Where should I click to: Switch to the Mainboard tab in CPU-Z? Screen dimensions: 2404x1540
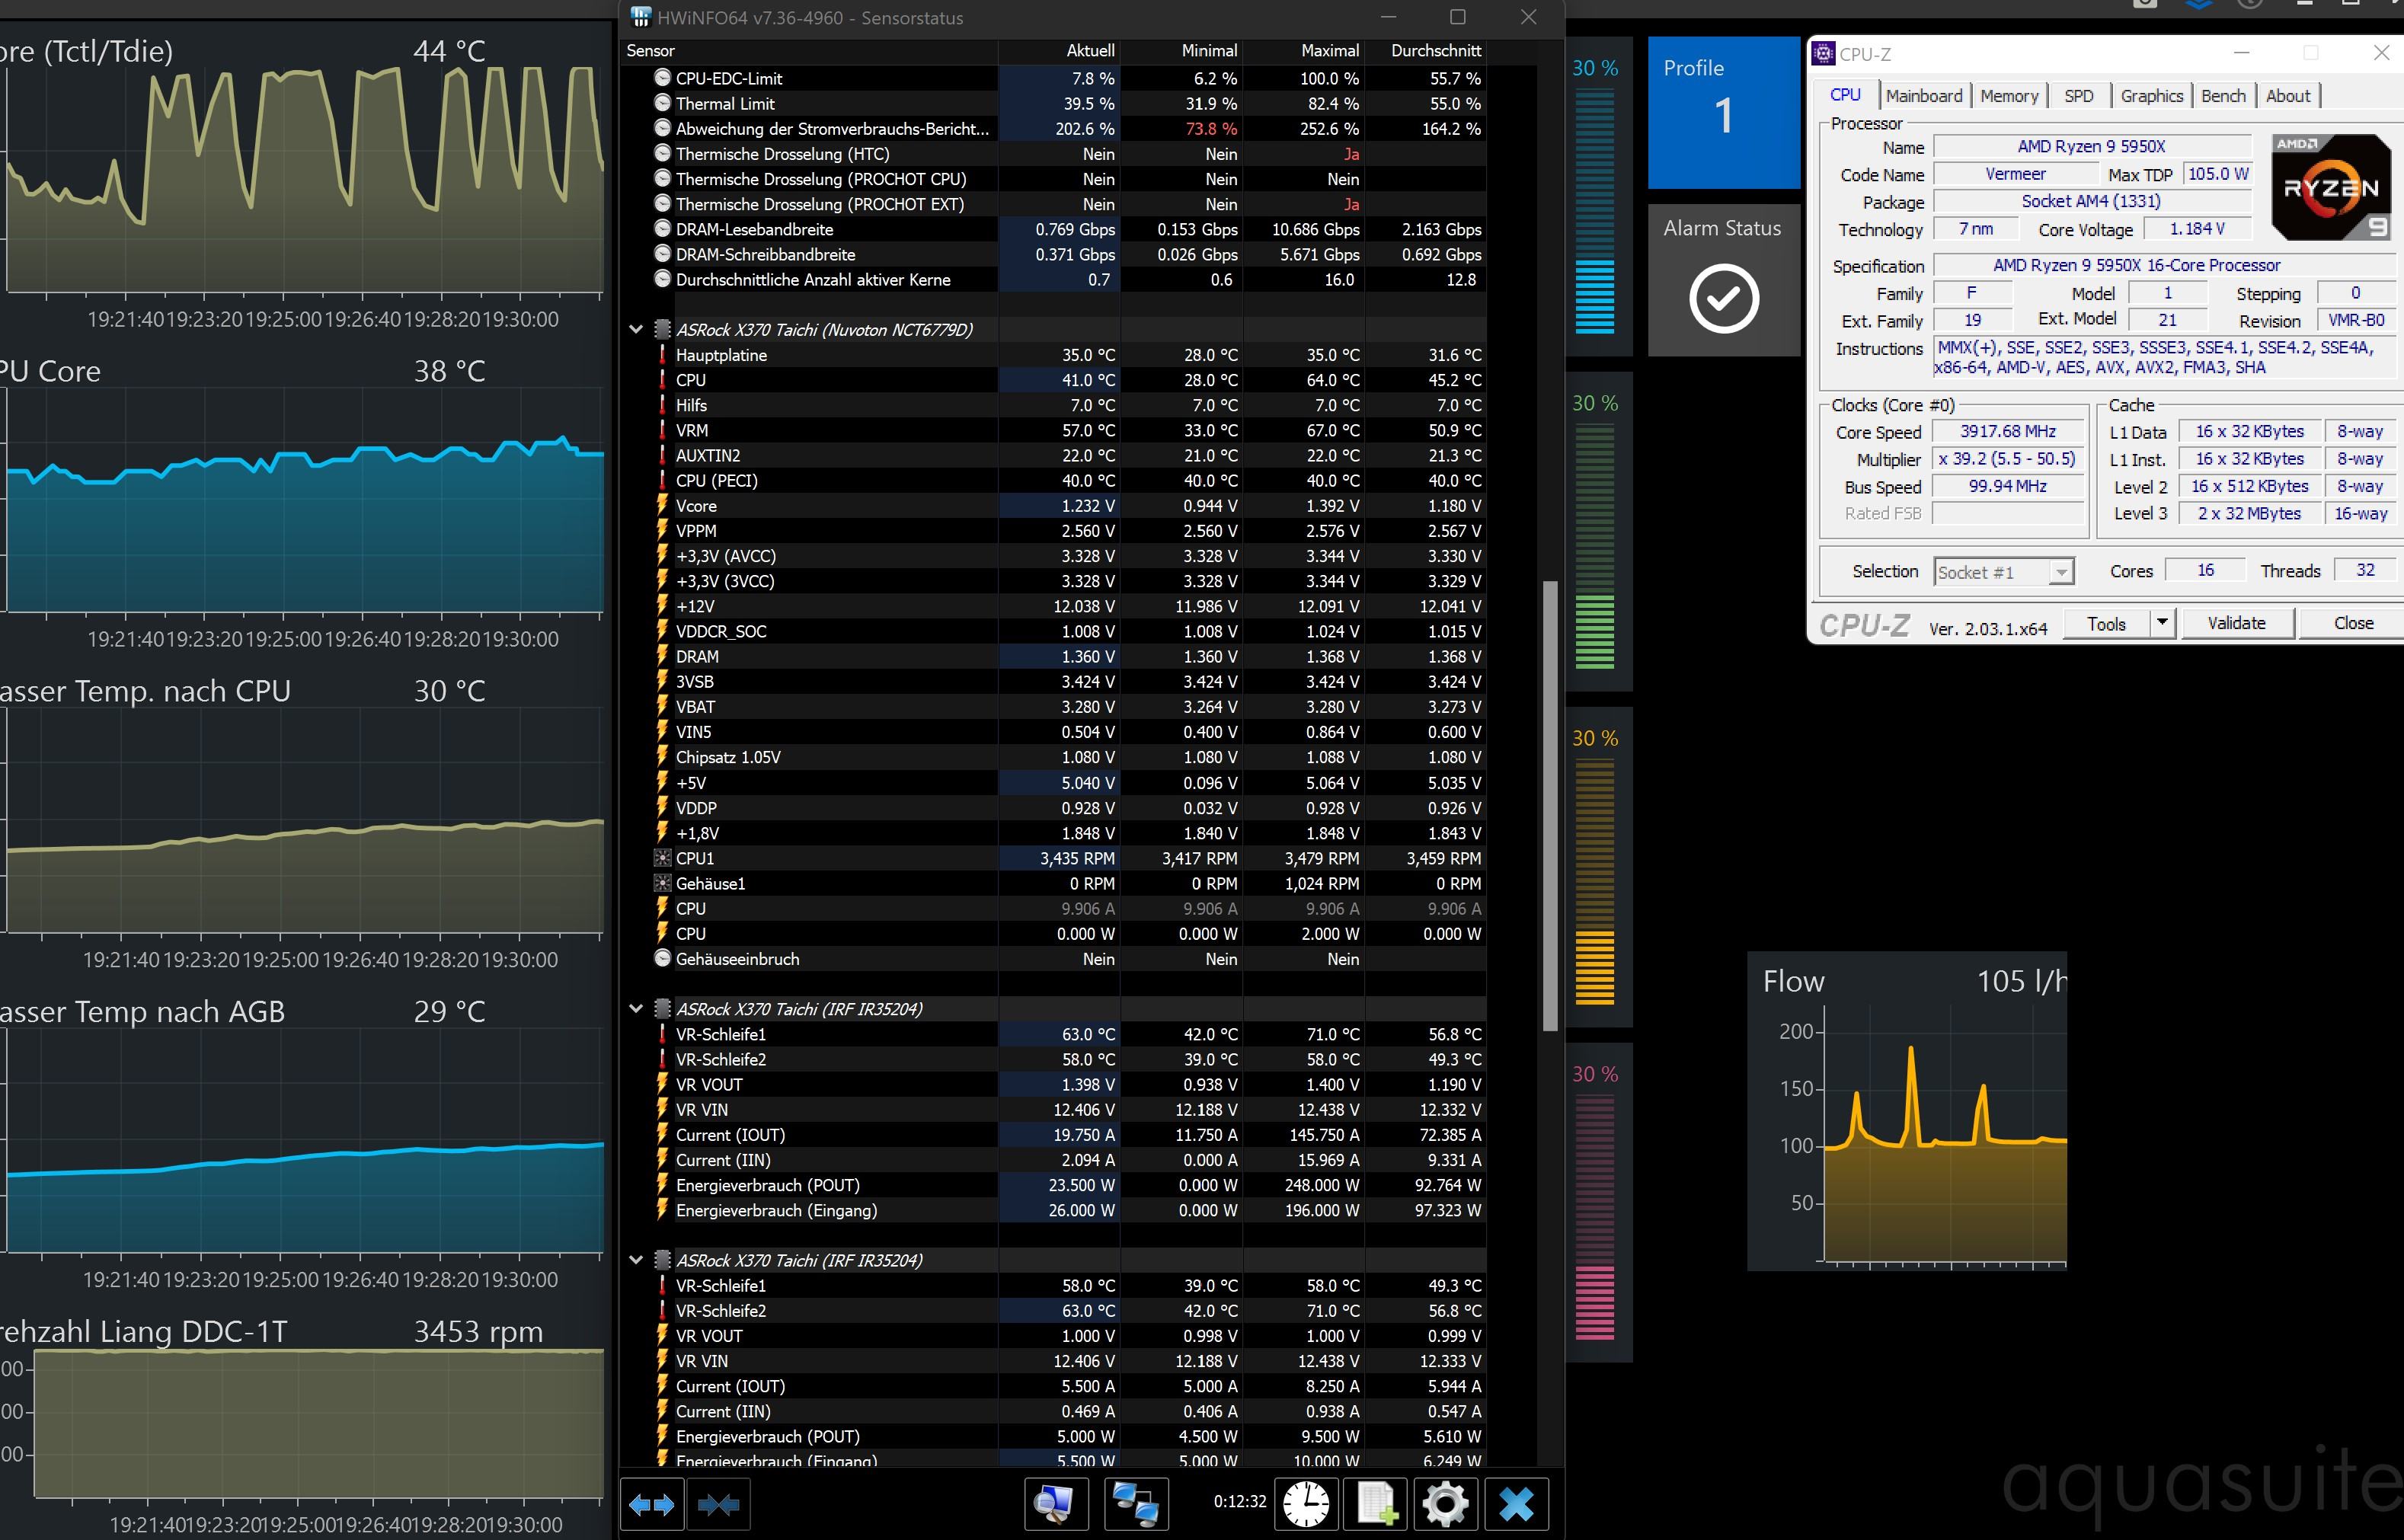(1924, 96)
